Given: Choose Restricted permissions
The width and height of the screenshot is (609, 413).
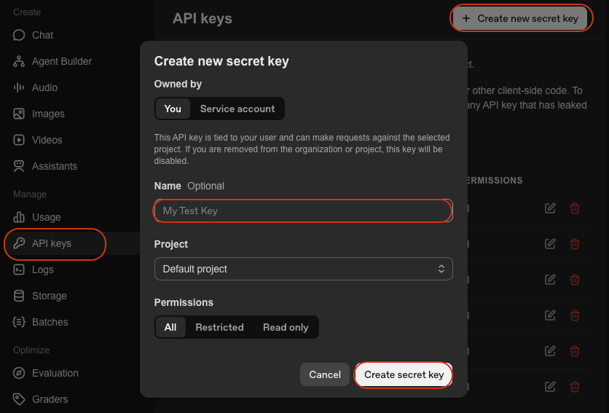Looking at the screenshot, I should [x=219, y=327].
